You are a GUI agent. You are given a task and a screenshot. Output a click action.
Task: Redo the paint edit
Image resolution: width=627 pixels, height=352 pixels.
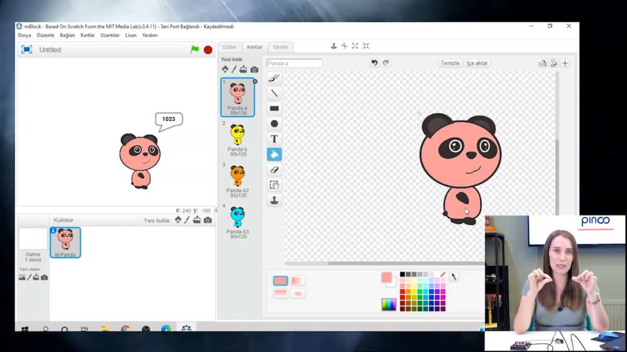point(386,63)
